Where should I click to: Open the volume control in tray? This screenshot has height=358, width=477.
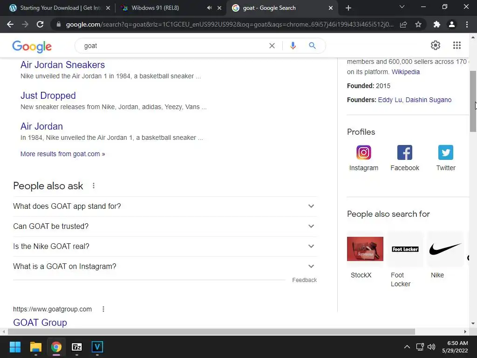[431, 347]
